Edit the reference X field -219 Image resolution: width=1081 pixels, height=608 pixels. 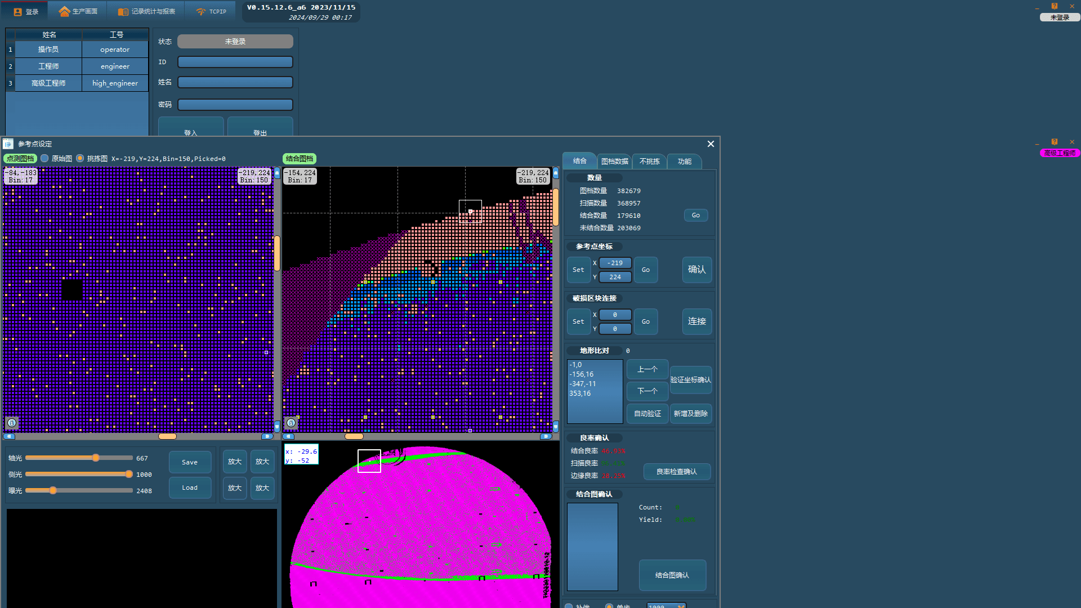(x=615, y=263)
